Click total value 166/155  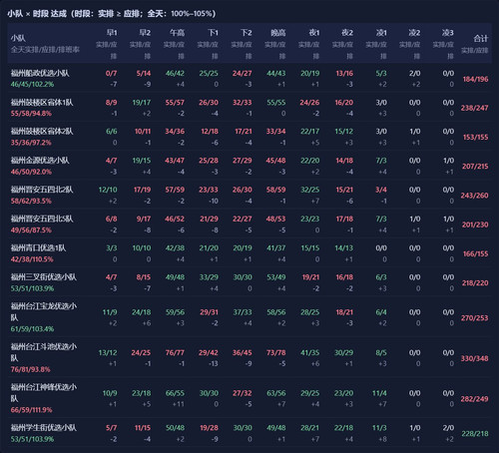[476, 253]
